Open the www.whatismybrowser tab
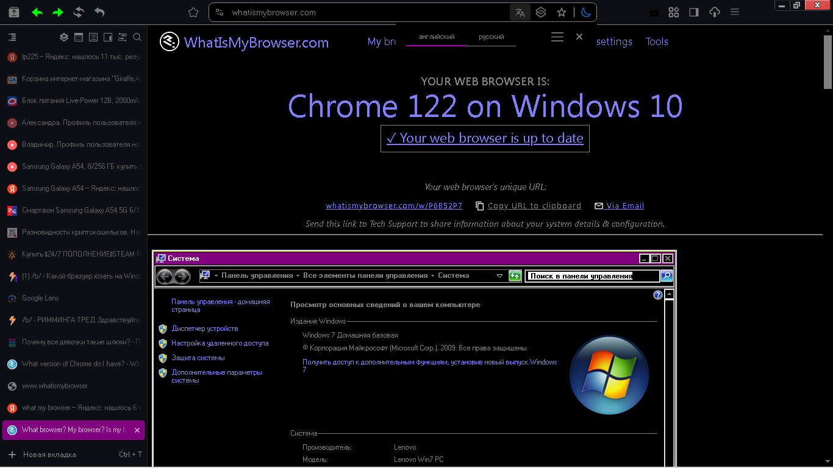The height and width of the screenshot is (468, 833). [x=74, y=386]
